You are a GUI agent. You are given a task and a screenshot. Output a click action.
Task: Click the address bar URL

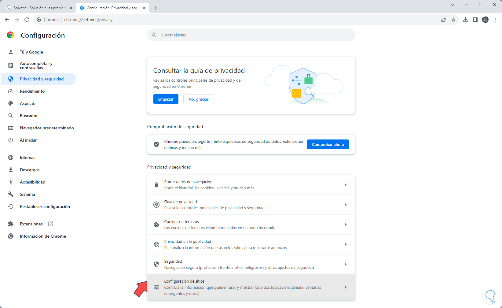point(88,20)
